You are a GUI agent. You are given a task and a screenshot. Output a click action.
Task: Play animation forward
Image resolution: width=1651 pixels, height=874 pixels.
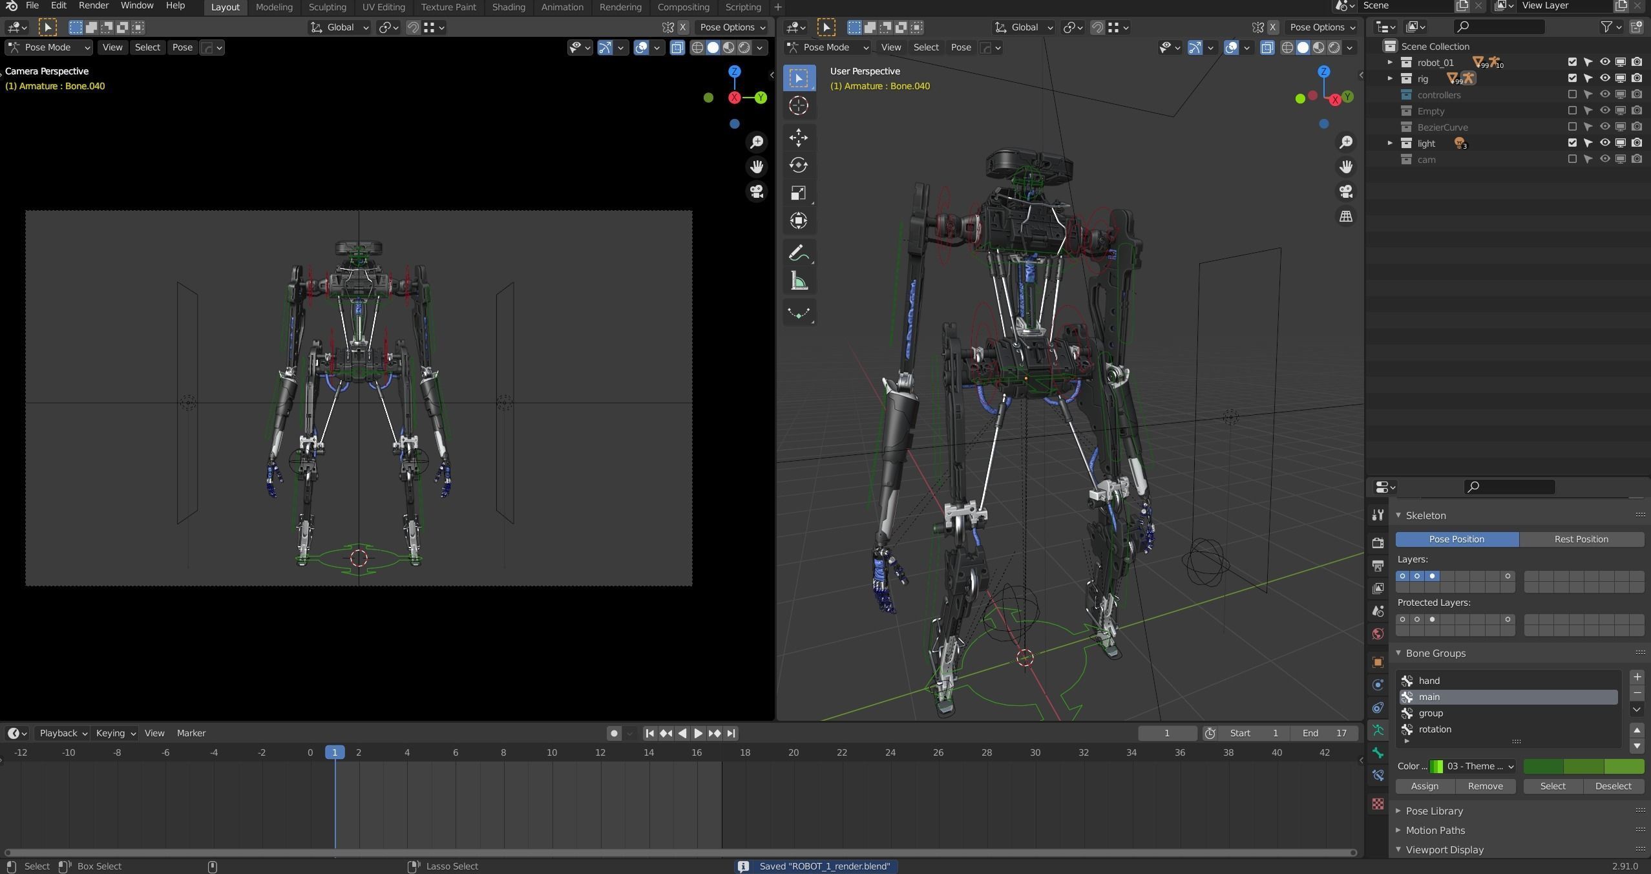click(x=699, y=733)
